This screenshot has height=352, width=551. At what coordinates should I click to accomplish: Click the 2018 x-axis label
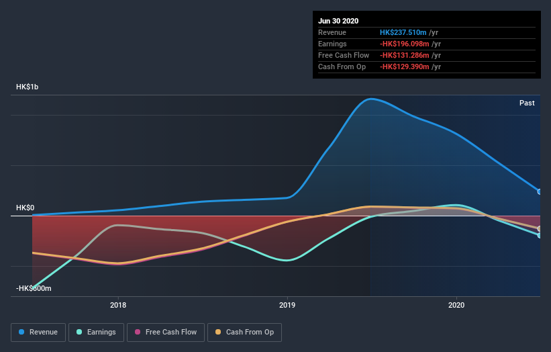click(x=118, y=305)
